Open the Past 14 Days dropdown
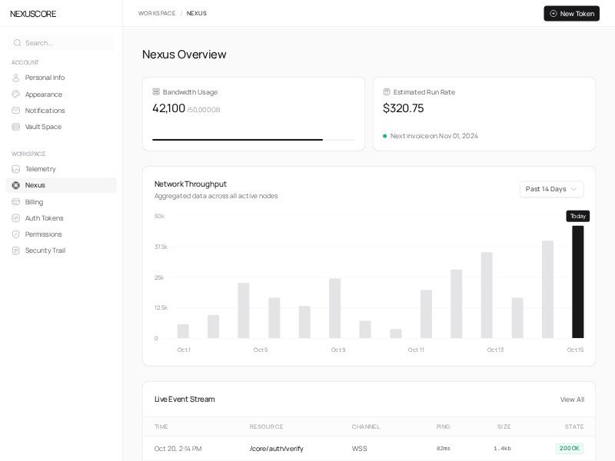The height and width of the screenshot is (461, 615). coord(551,189)
